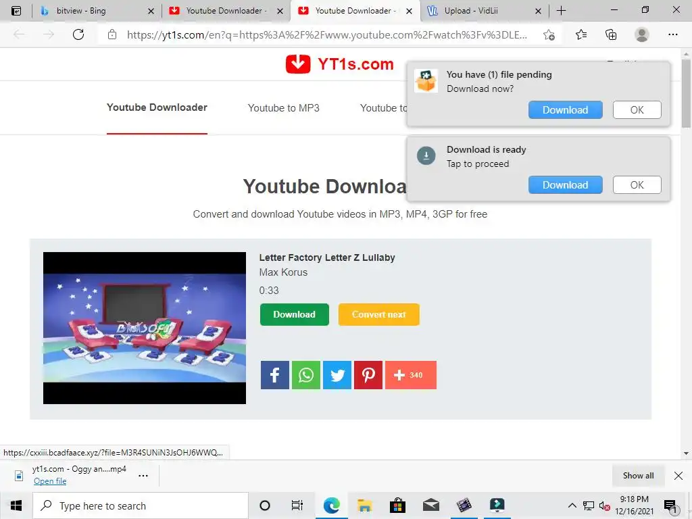Screen dimensions: 692x519
Task: Open the Collections icon
Action: point(611,34)
